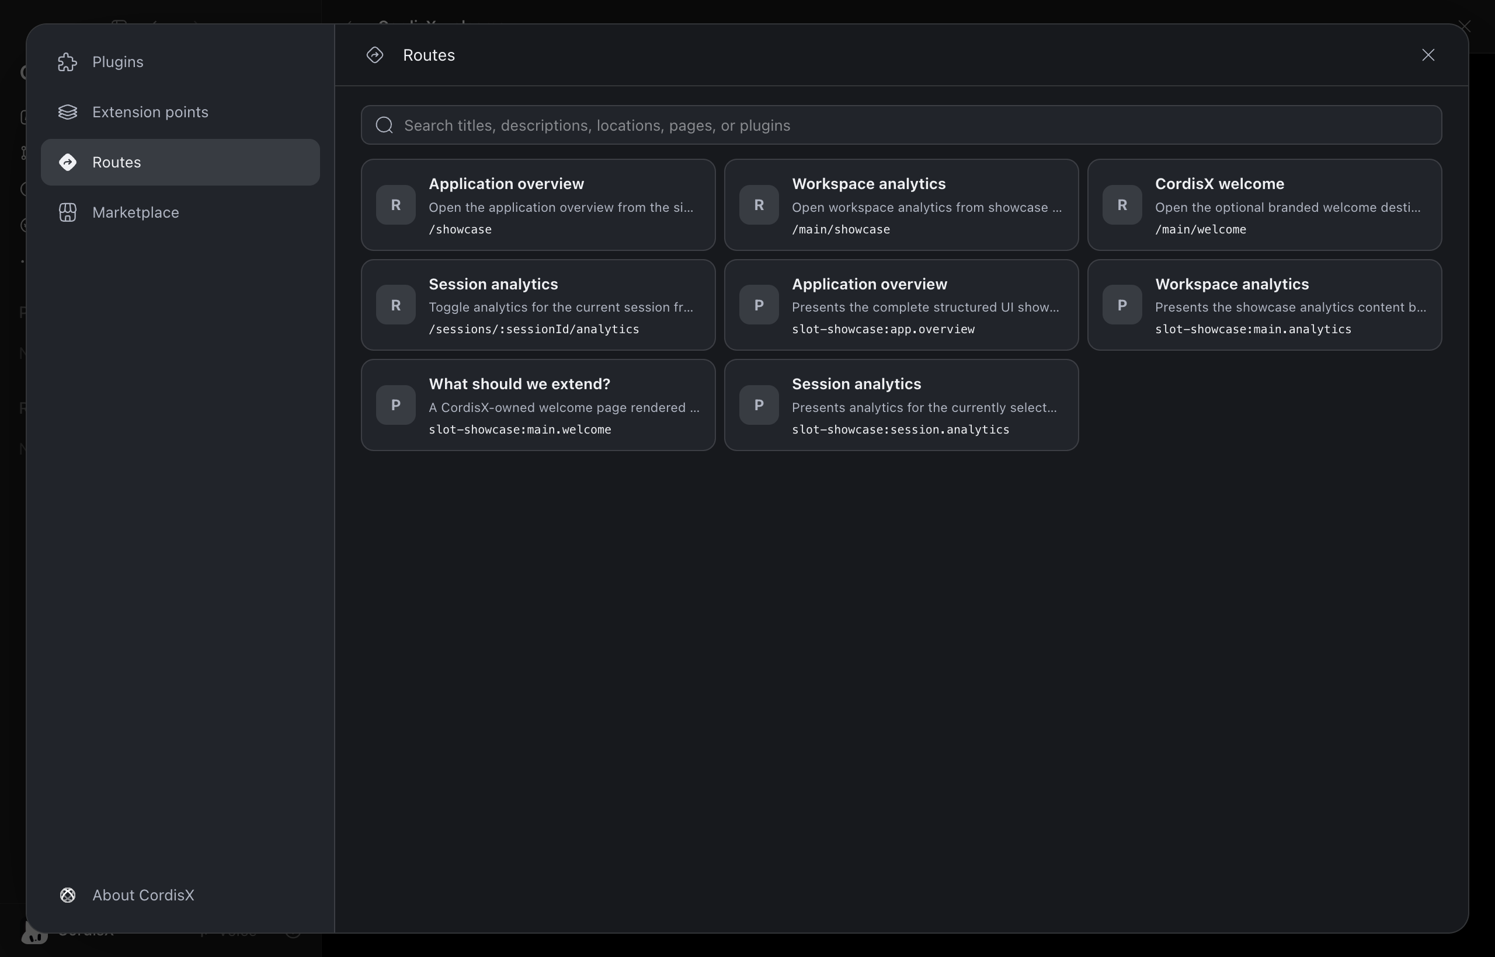This screenshot has height=957, width=1495.
Task: Click the P badge on session.analytics card
Action: [x=759, y=405]
